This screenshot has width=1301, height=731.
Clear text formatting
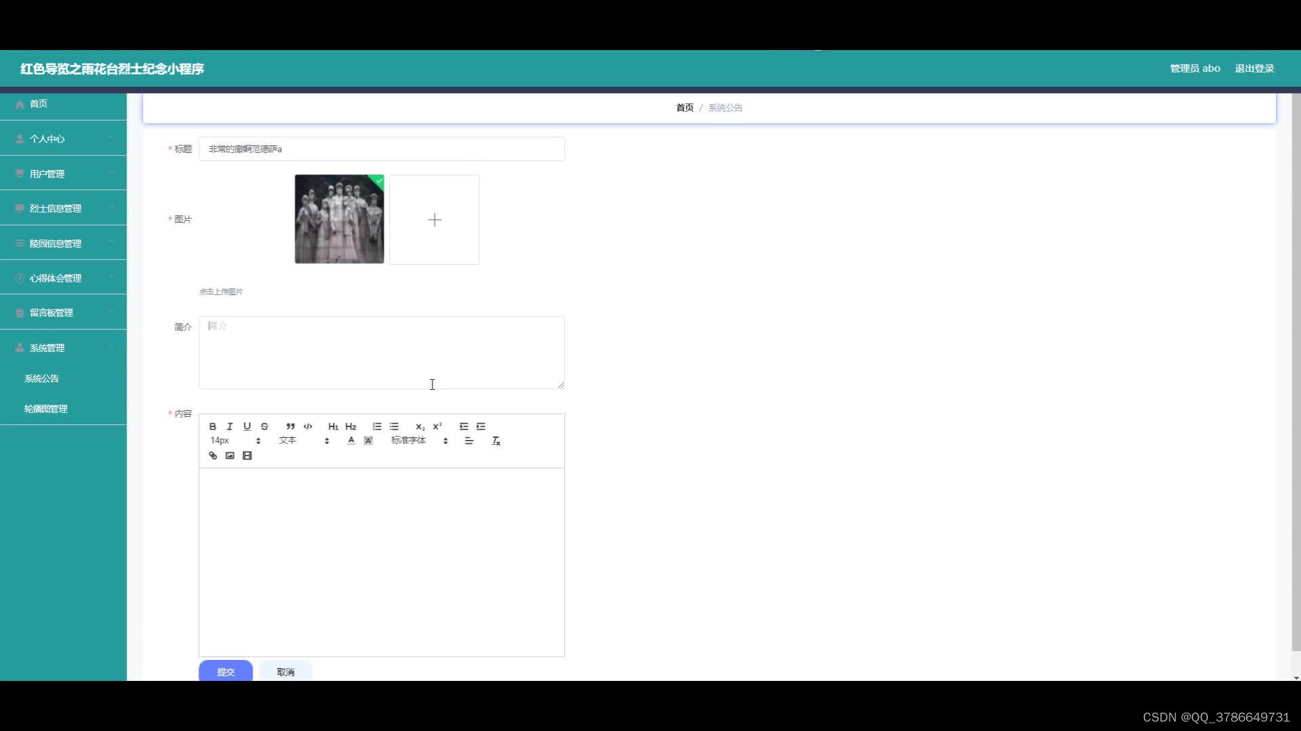(495, 441)
